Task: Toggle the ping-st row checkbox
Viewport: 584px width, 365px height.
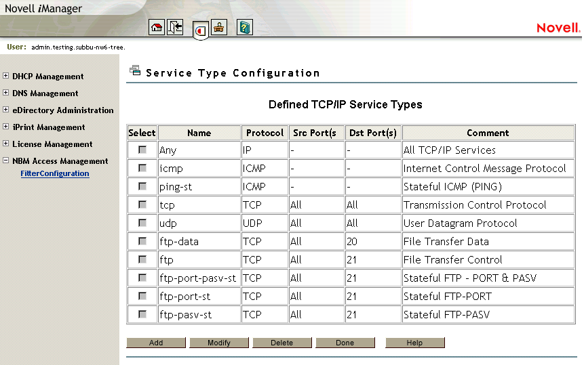Action: click(142, 186)
